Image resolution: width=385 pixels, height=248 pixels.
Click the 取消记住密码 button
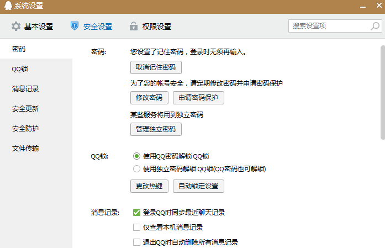(156, 67)
